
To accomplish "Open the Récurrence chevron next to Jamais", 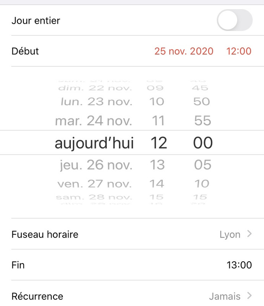I will (x=249, y=295).
